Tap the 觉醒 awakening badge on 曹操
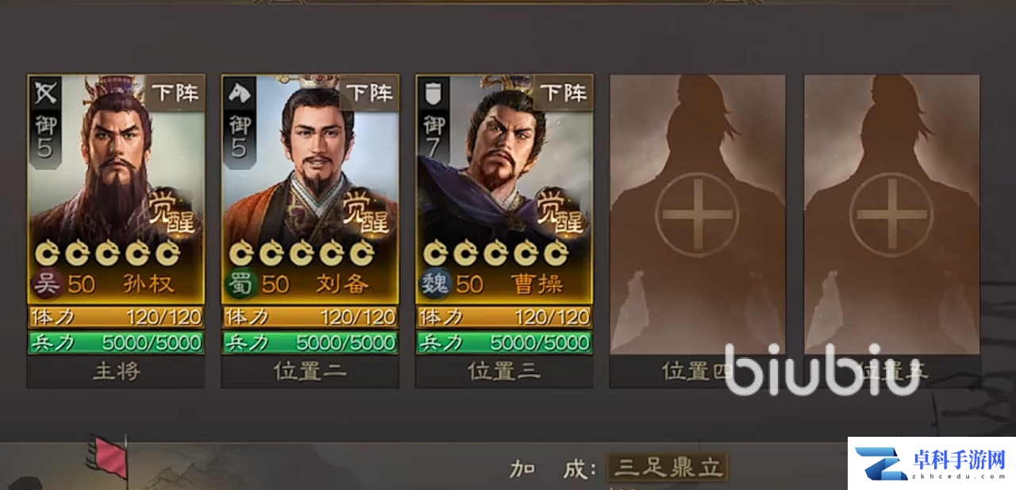The image size is (1016, 490). tap(558, 212)
